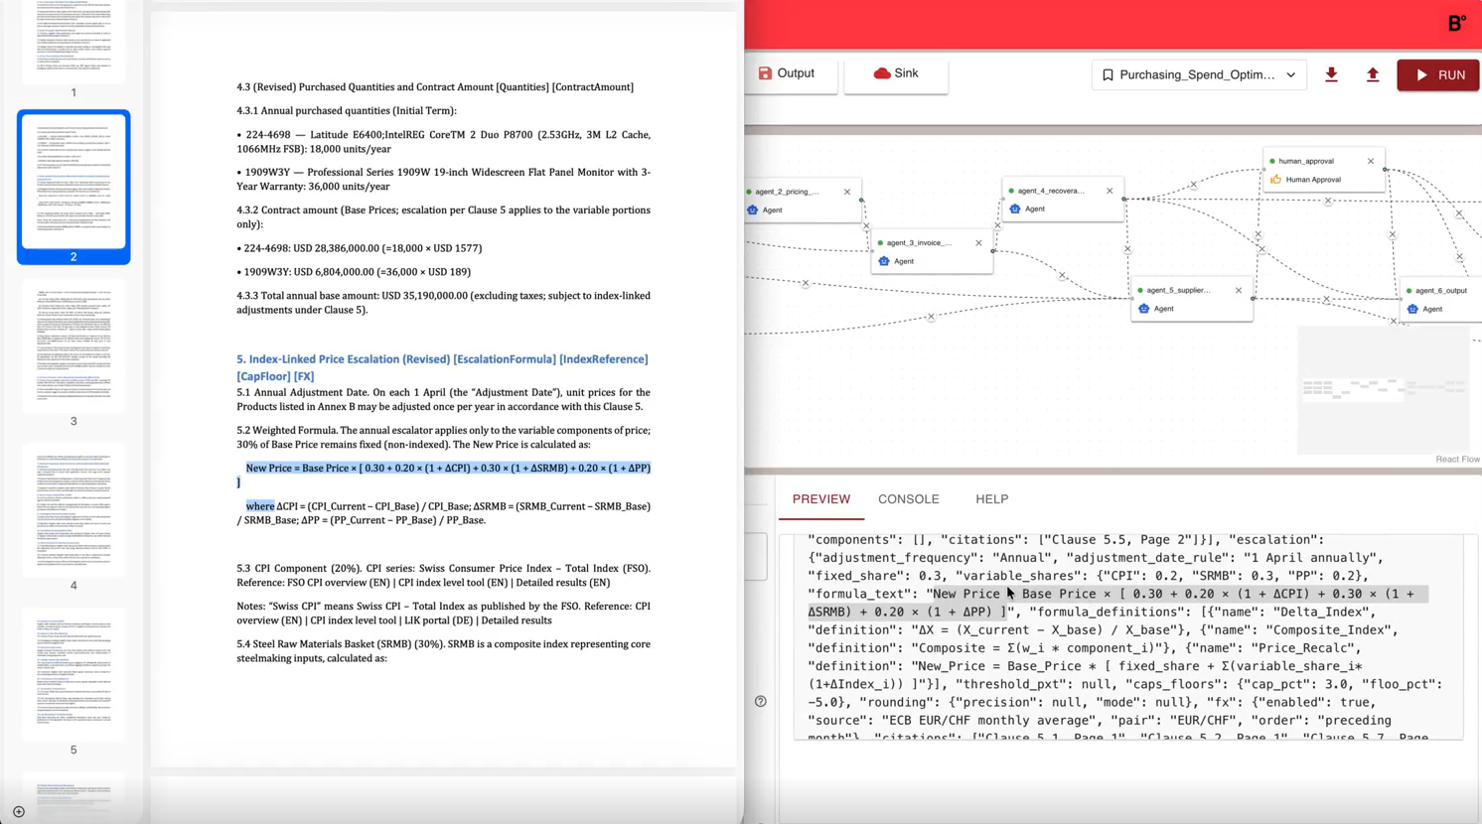Image resolution: width=1482 pixels, height=824 pixels.
Task: Open the HELP tab
Action: (991, 499)
